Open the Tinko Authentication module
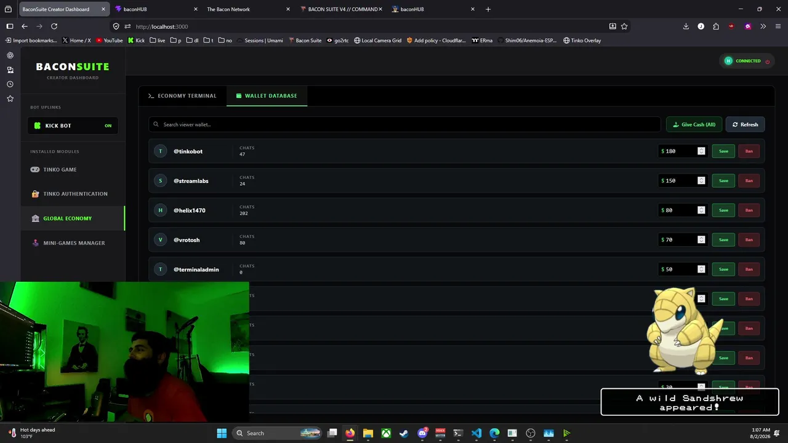 click(x=73, y=194)
